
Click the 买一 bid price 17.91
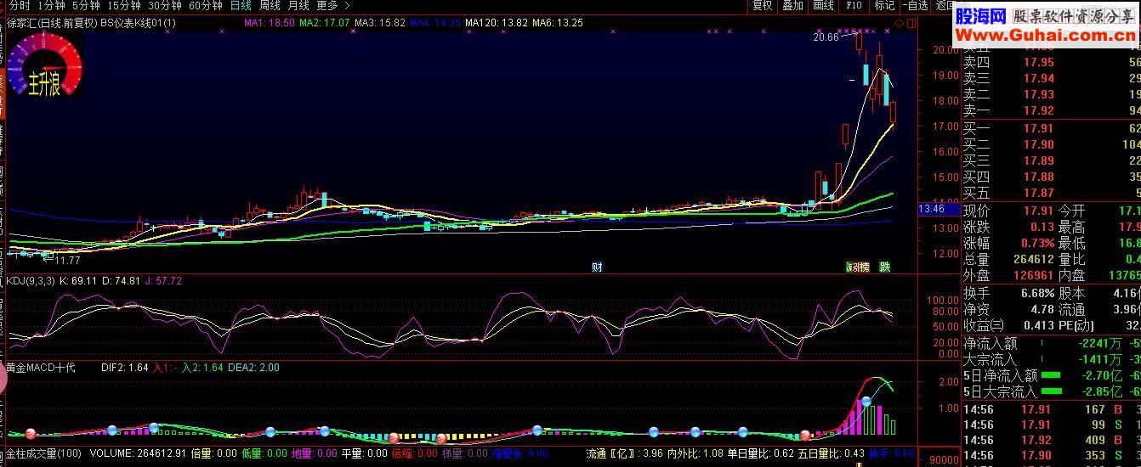coord(1038,128)
